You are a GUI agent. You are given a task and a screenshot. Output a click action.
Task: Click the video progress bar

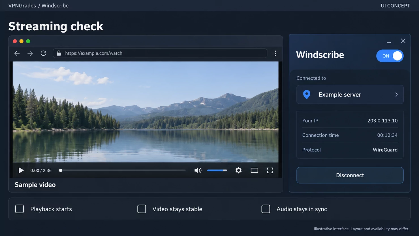tap(123, 170)
